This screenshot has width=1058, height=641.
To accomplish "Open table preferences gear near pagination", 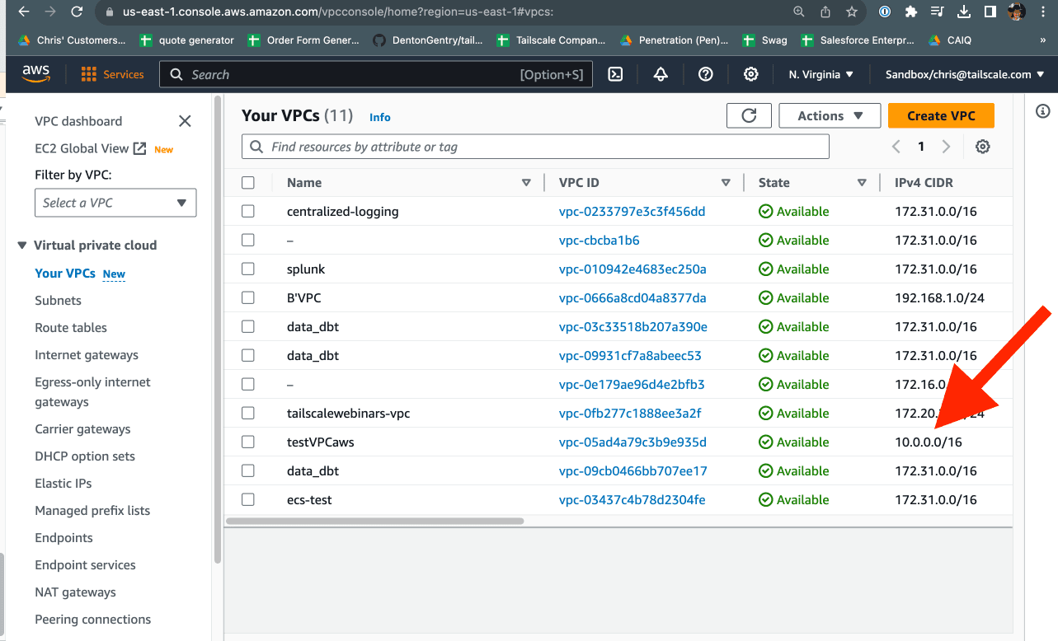I will click(x=980, y=146).
